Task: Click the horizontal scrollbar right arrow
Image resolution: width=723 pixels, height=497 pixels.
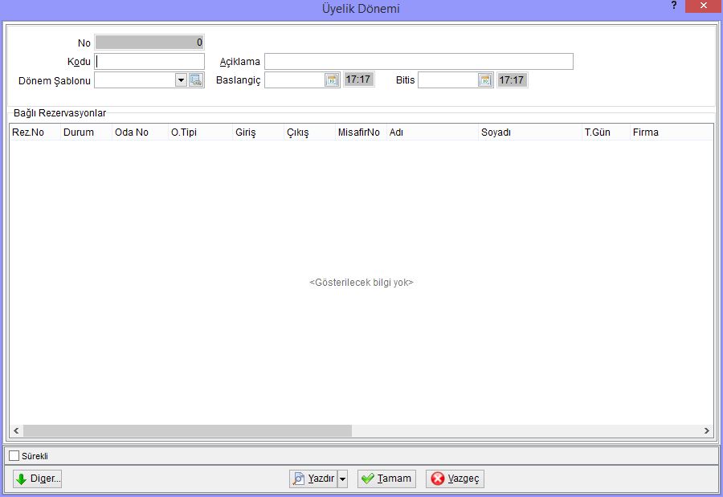Action: point(707,431)
